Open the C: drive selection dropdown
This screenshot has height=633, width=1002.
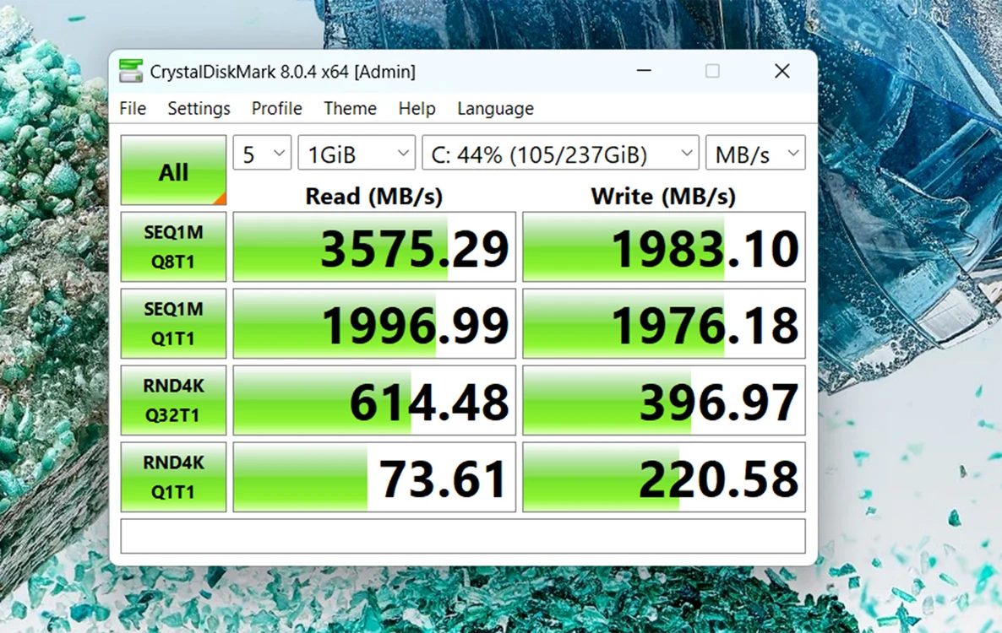[560, 153]
